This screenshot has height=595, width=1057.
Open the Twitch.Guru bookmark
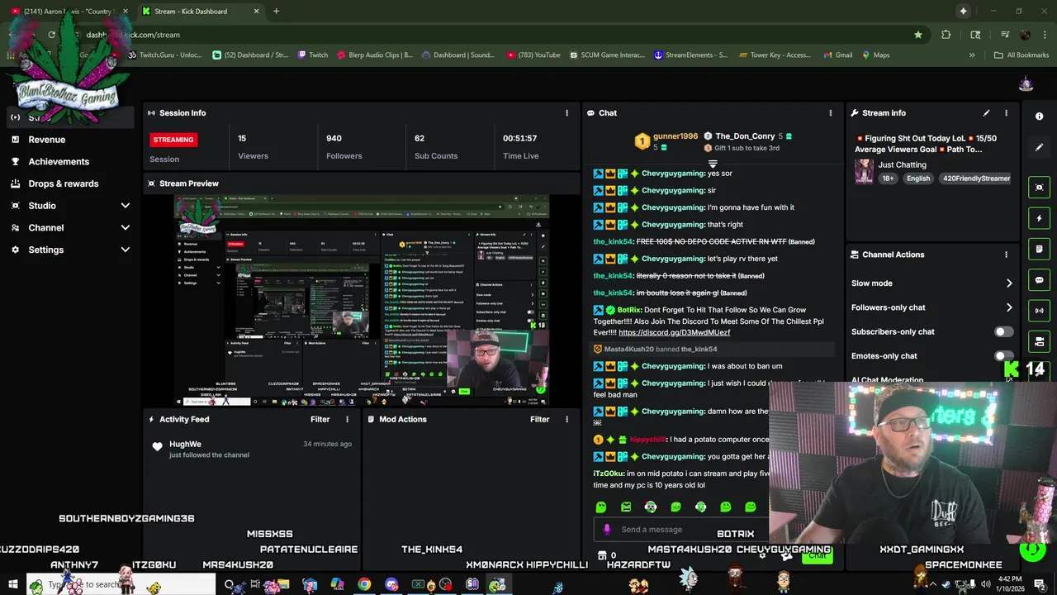[164, 55]
